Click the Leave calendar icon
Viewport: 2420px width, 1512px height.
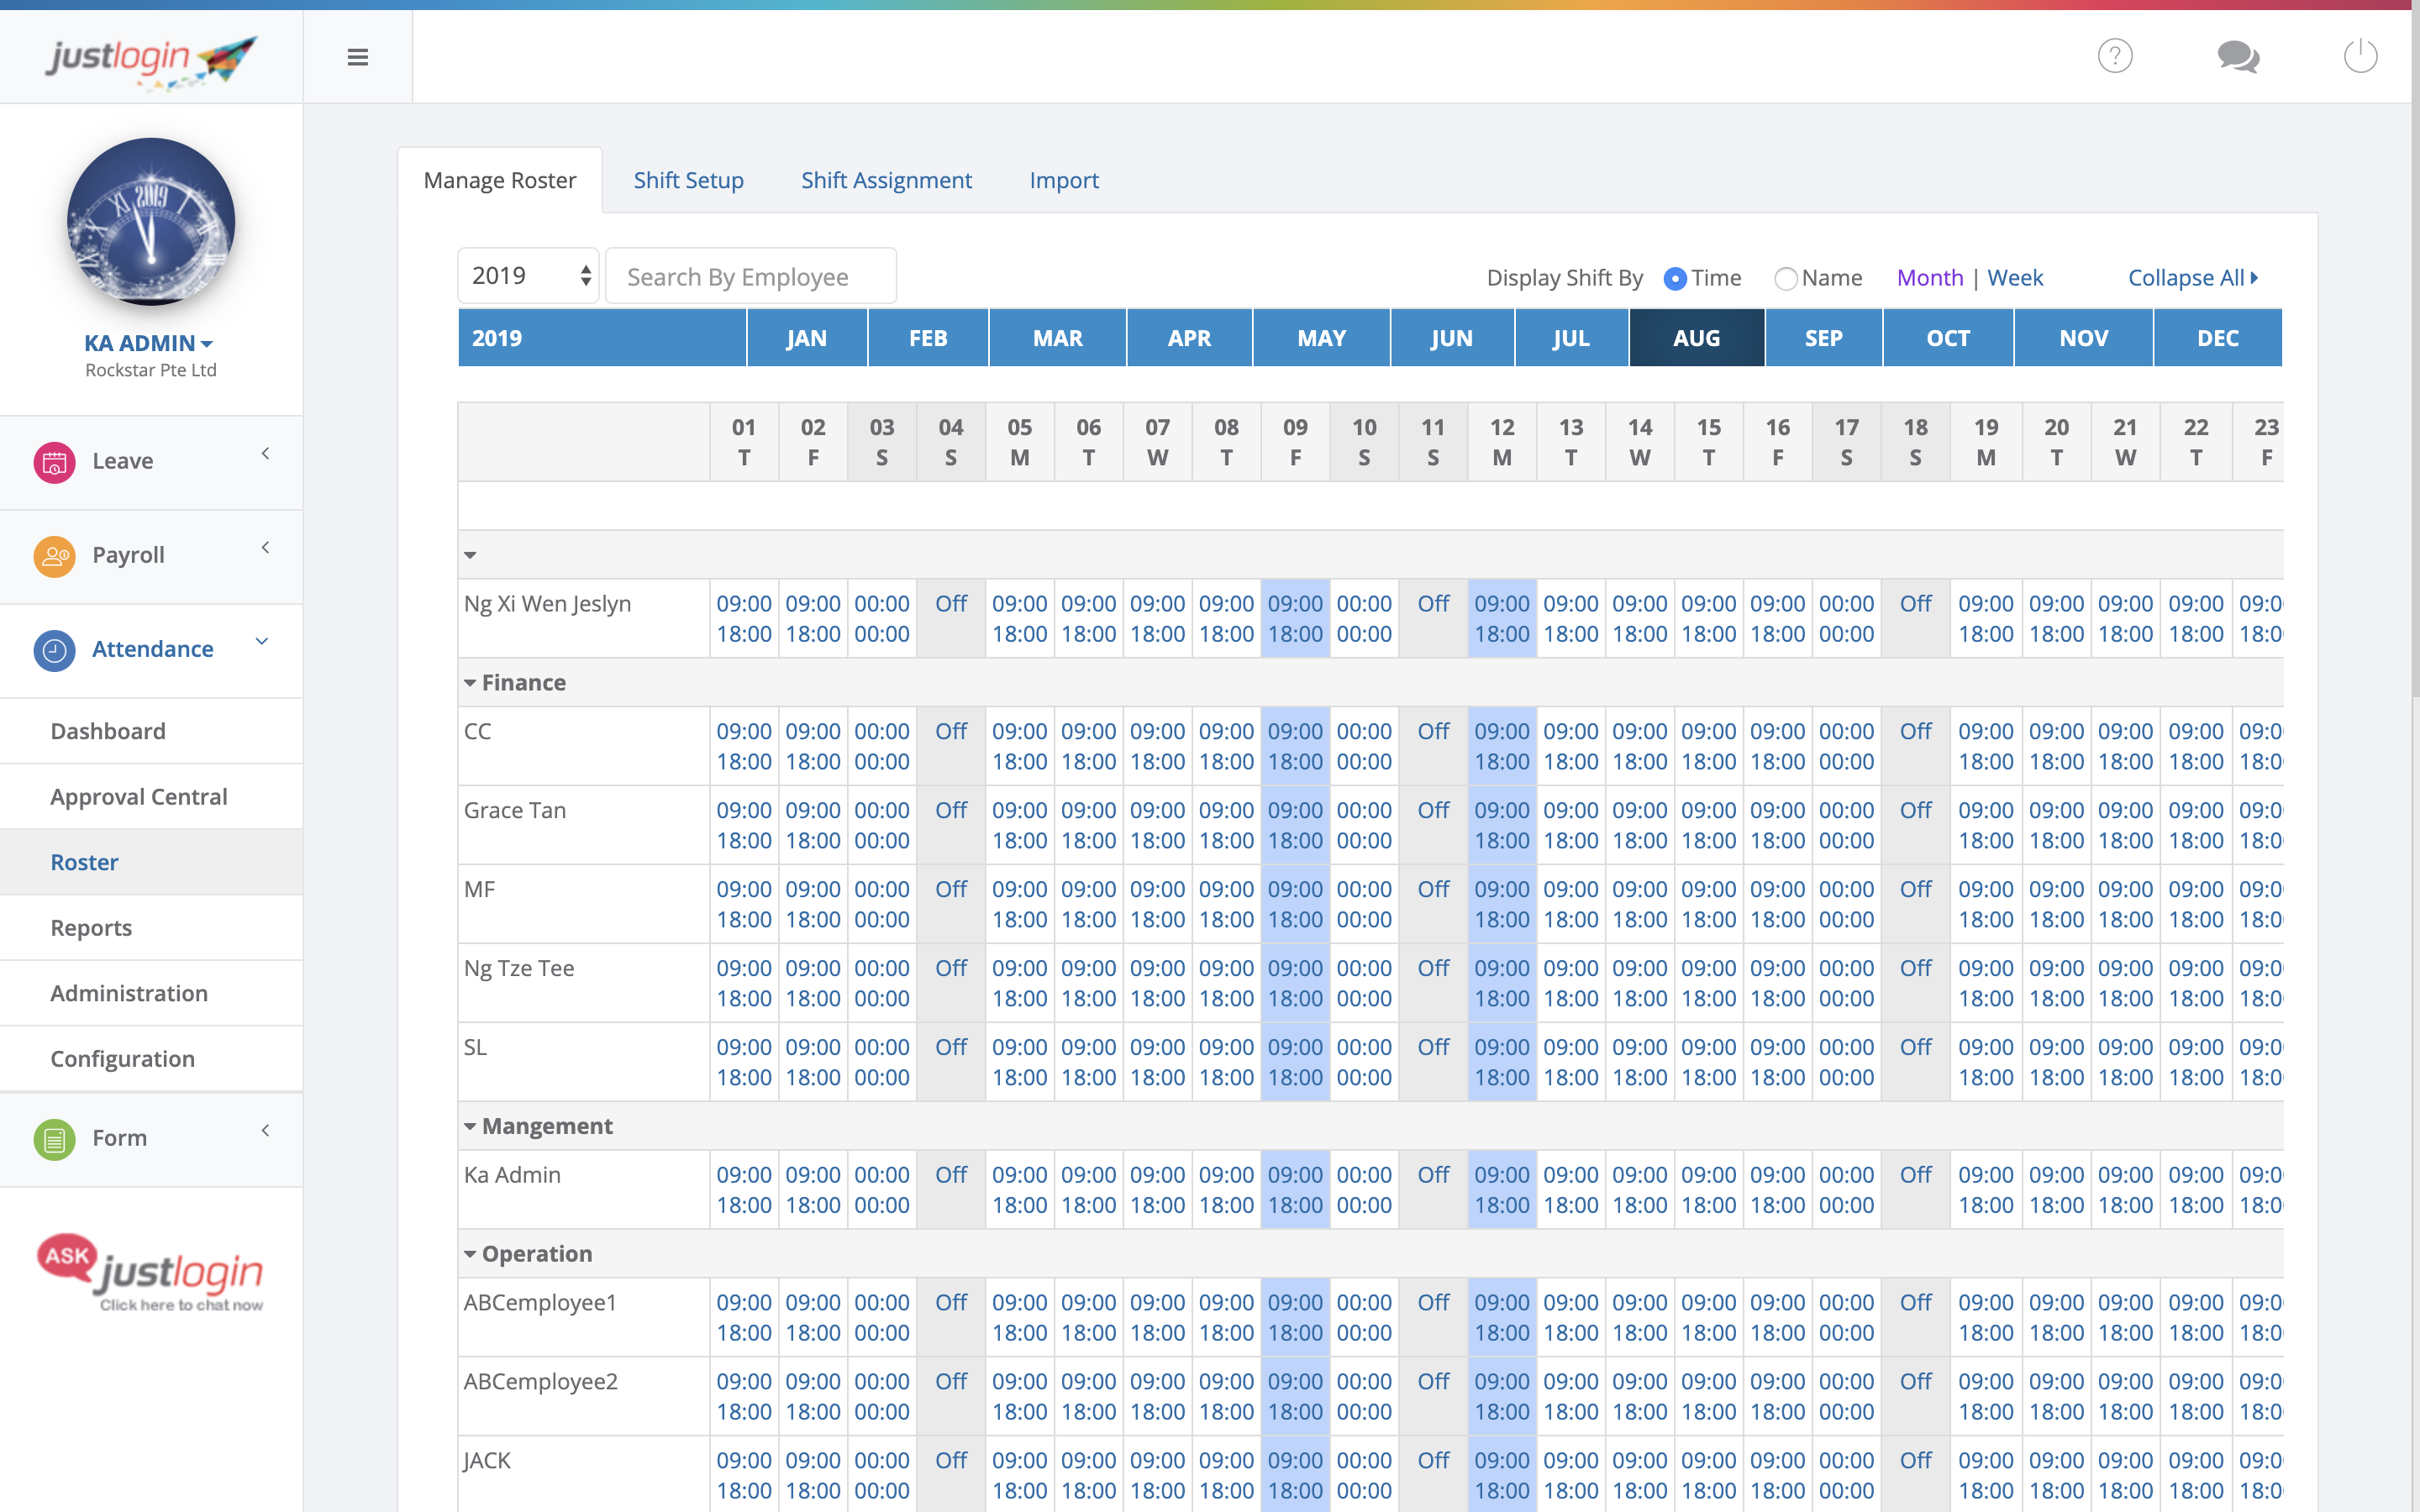(54, 462)
